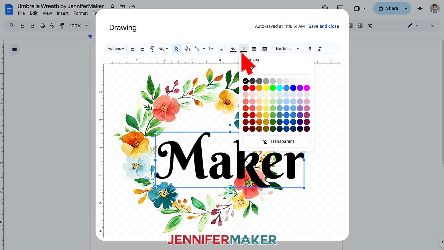This screenshot has height=250, width=444.
Task: Open the File menu
Action: [21, 13]
